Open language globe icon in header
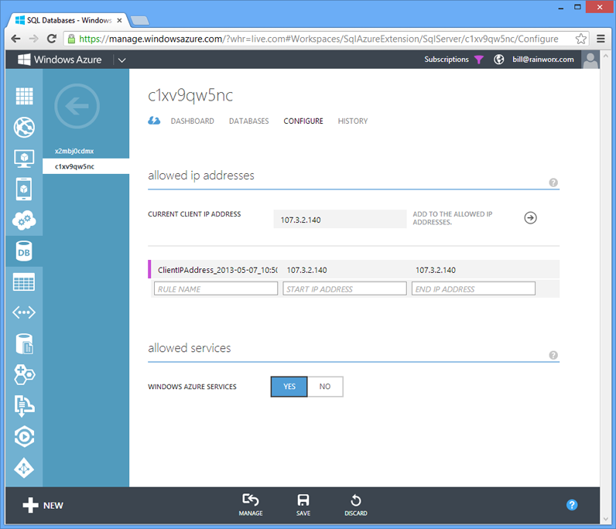Image resolution: width=616 pixels, height=529 pixels. [x=498, y=60]
